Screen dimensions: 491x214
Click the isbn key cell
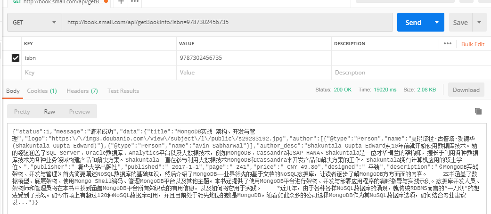coord(99,58)
